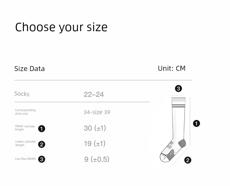The image size is (230, 186).
Task: Click the striped cuff at the sock top
Action: point(178,102)
